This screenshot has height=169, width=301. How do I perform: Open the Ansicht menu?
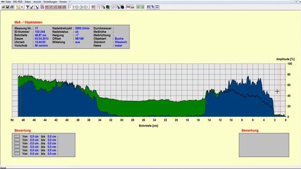(37, 2)
